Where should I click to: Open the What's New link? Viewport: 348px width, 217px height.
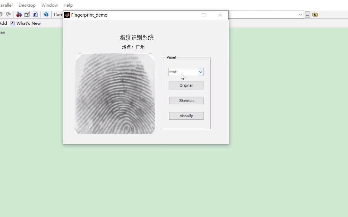coord(28,23)
